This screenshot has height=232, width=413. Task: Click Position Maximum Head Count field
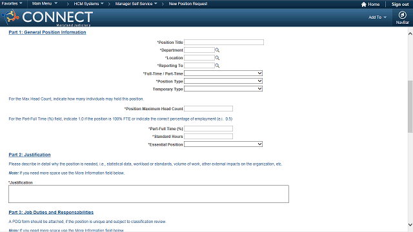point(208,108)
